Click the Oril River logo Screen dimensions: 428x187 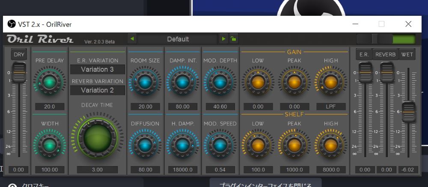click(40, 39)
